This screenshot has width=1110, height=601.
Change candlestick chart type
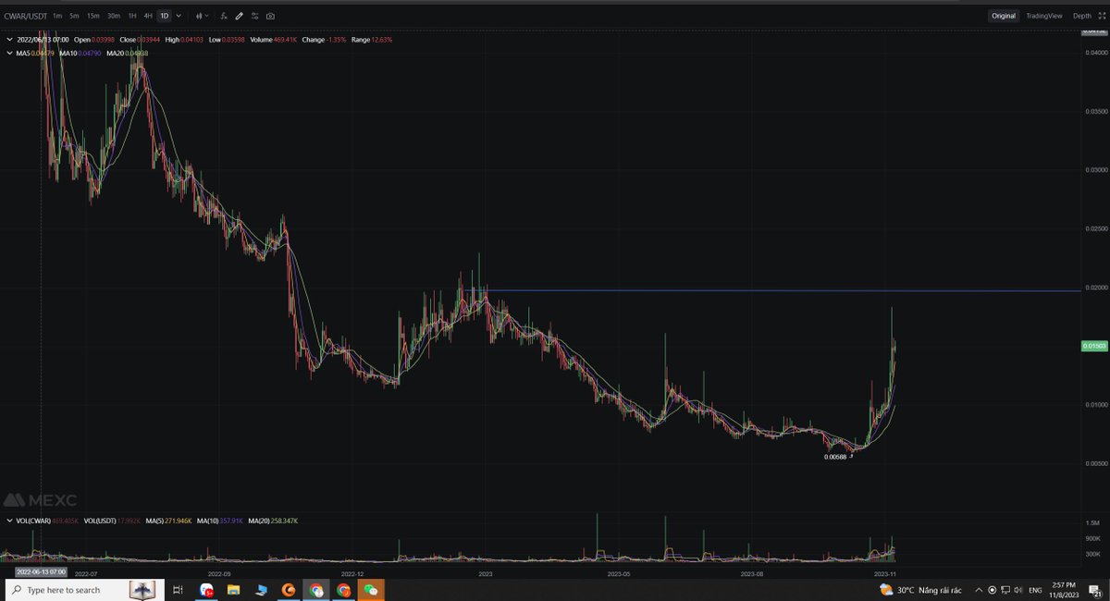(202, 16)
